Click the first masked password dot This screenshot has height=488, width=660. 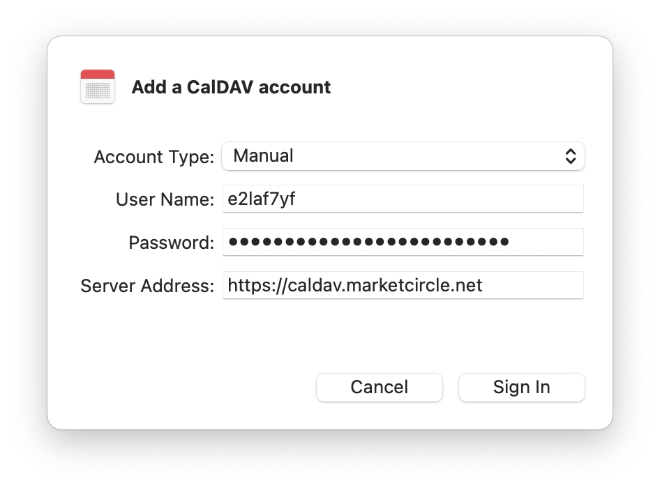pyautogui.click(x=234, y=242)
